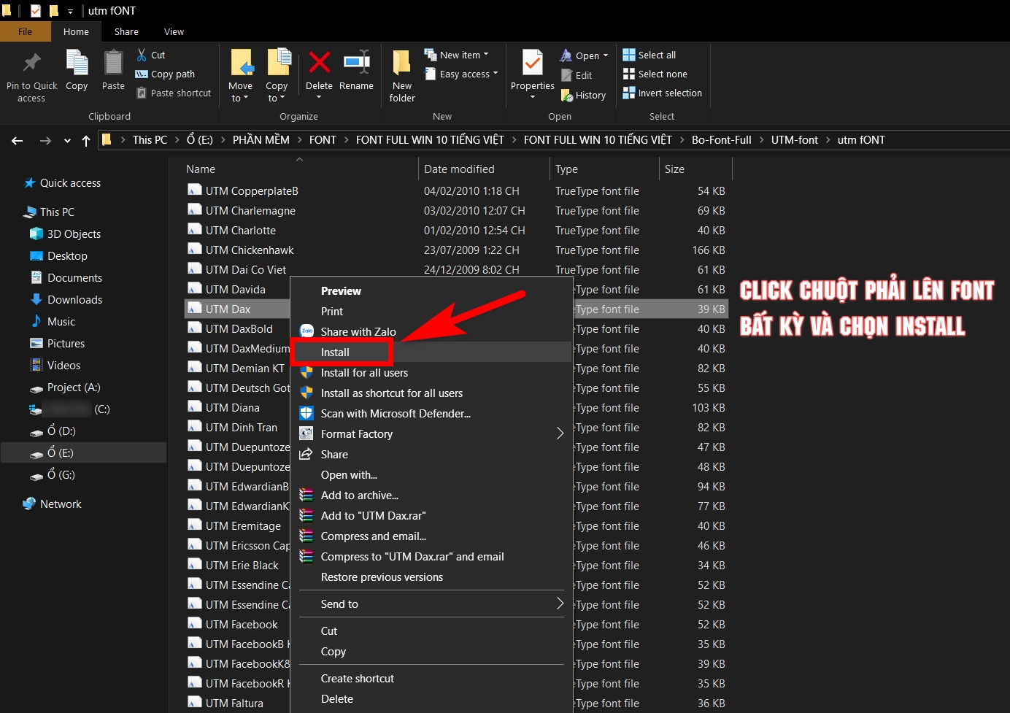Select the UTM Faltura font file

point(234,703)
